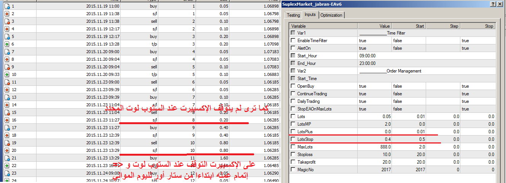The height and width of the screenshot is (183, 506).
Task: Click the stop-loss icon in row 20
Action: [7, 150]
